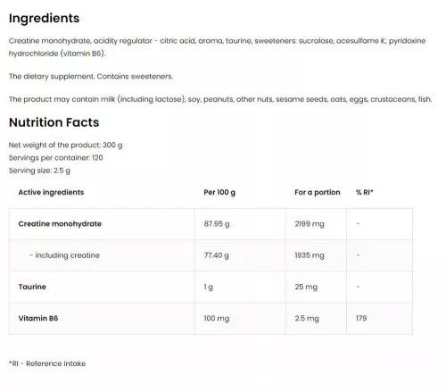Select the Taurine row label
Viewport: 446px width, 392px height.
coord(32,287)
